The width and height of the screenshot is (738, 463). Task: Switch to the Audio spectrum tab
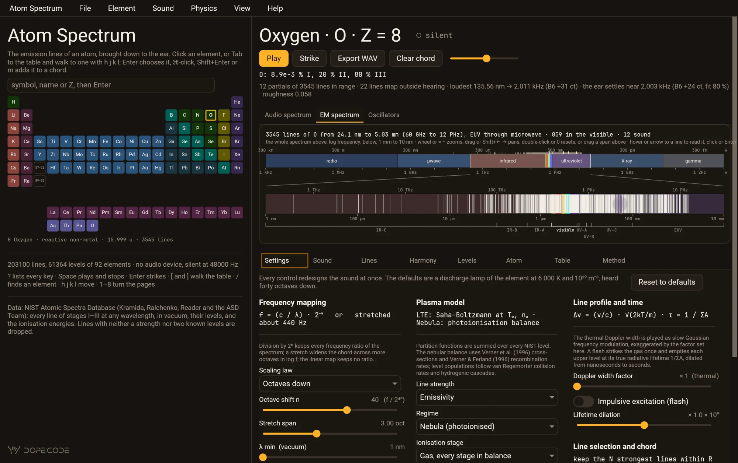pos(288,115)
